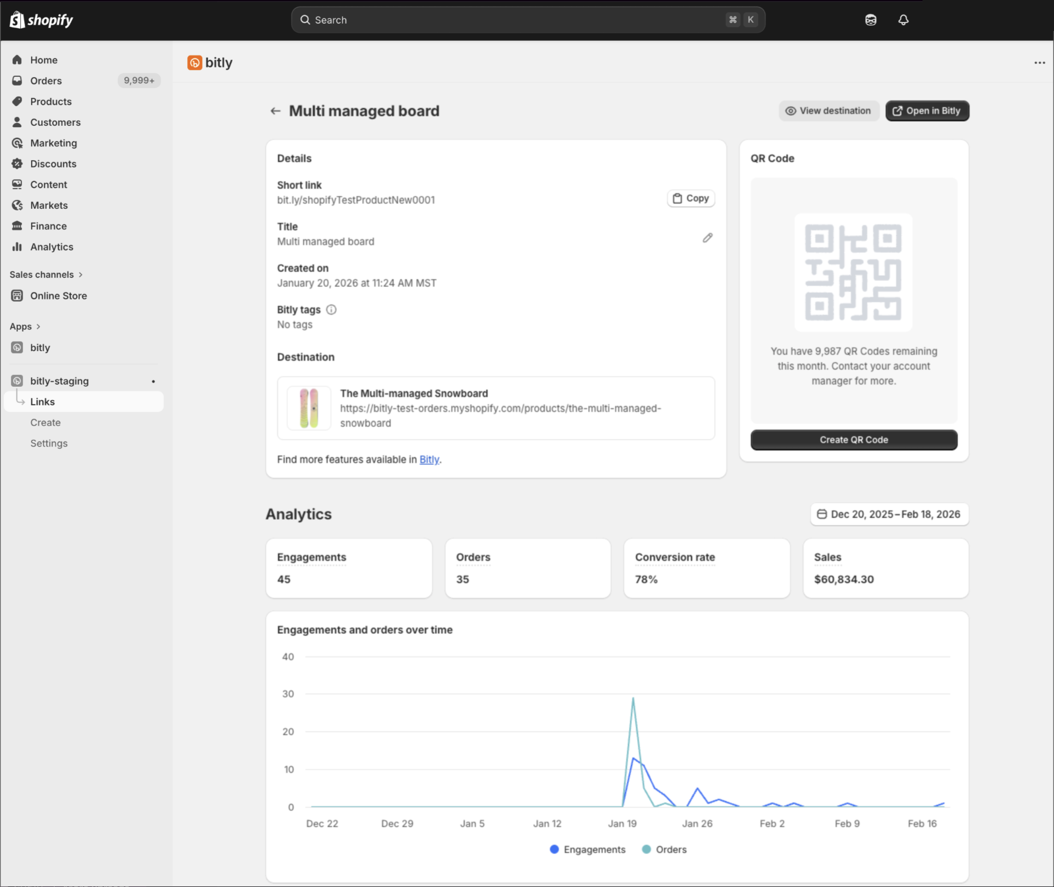
Task: Click the orange bitly logo in header
Action: [194, 62]
